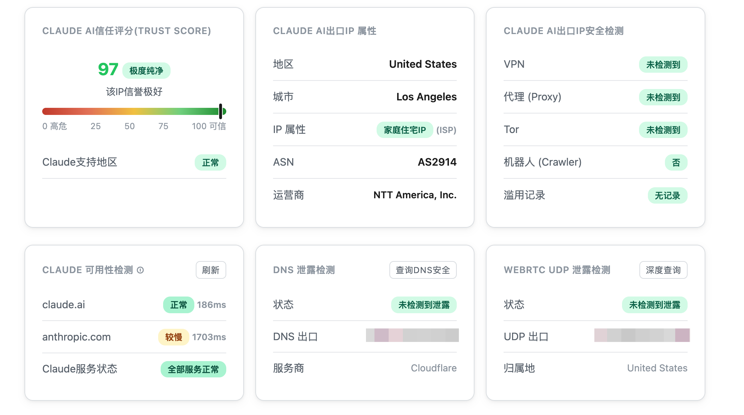The height and width of the screenshot is (415, 744).
Task: Select the Cloudflare provider value
Action: coord(434,368)
